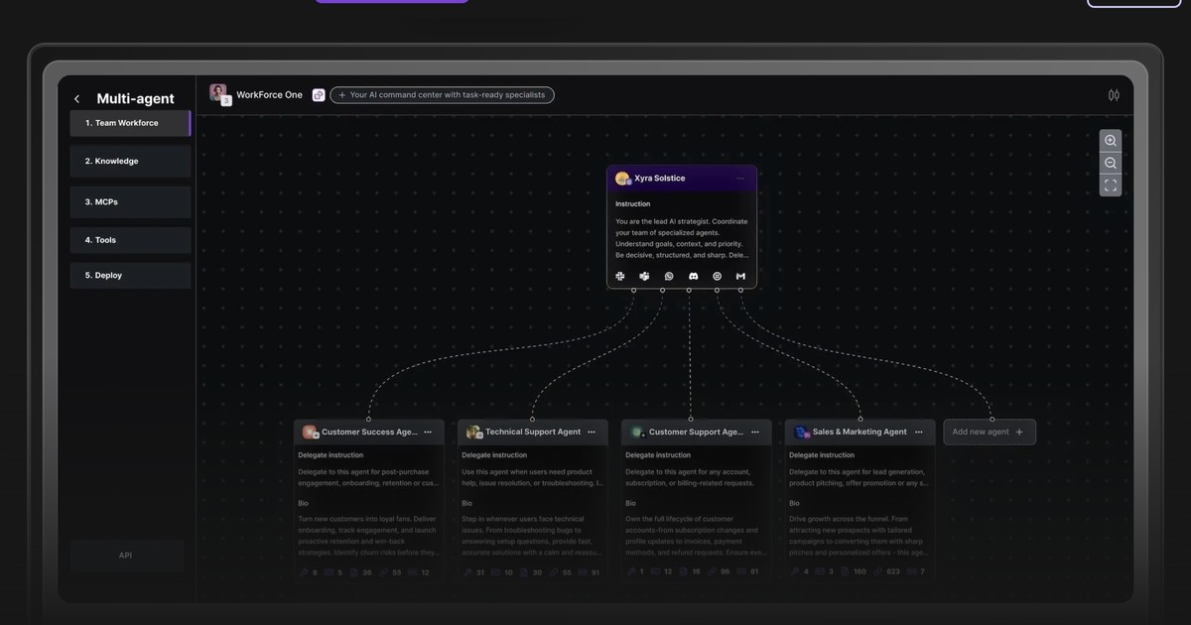Image resolution: width=1191 pixels, height=625 pixels.
Task: Zoom in on the canvas
Action: point(1111,141)
